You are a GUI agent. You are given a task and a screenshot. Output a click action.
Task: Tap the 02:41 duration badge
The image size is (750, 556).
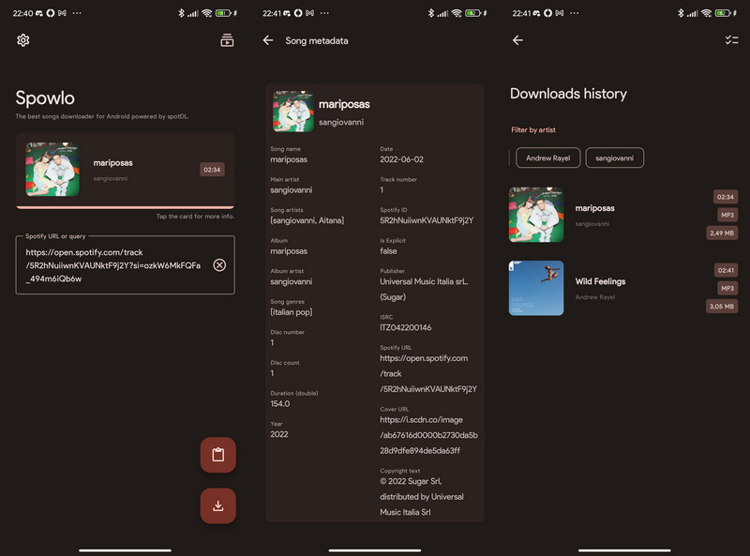click(x=726, y=270)
